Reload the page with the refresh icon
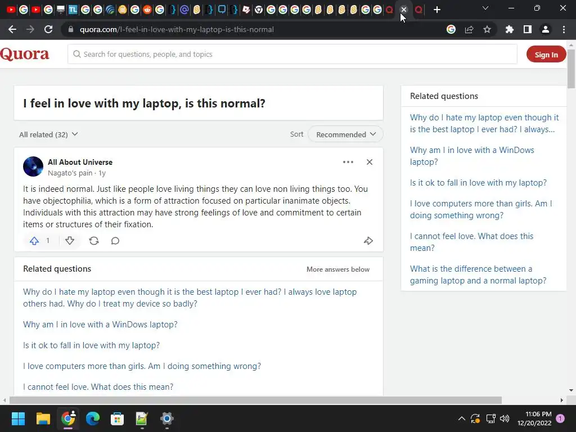 [x=48, y=29]
